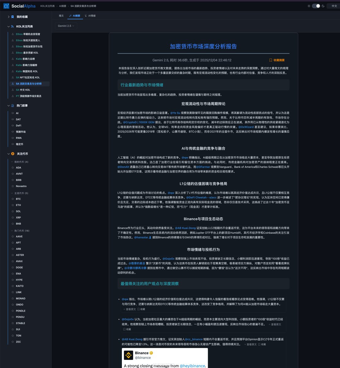
Task: Click the chart icon beside 热门叙事
Action: (x=13, y=105)
